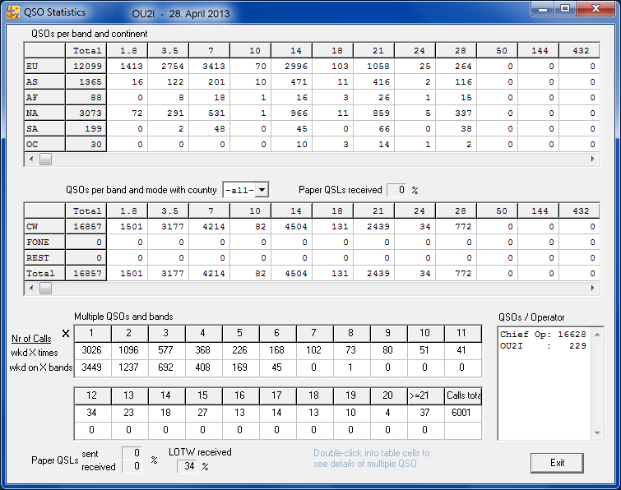Select OU2I entry in operator list
Image resolution: width=621 pixels, height=490 pixels.
tap(543, 346)
